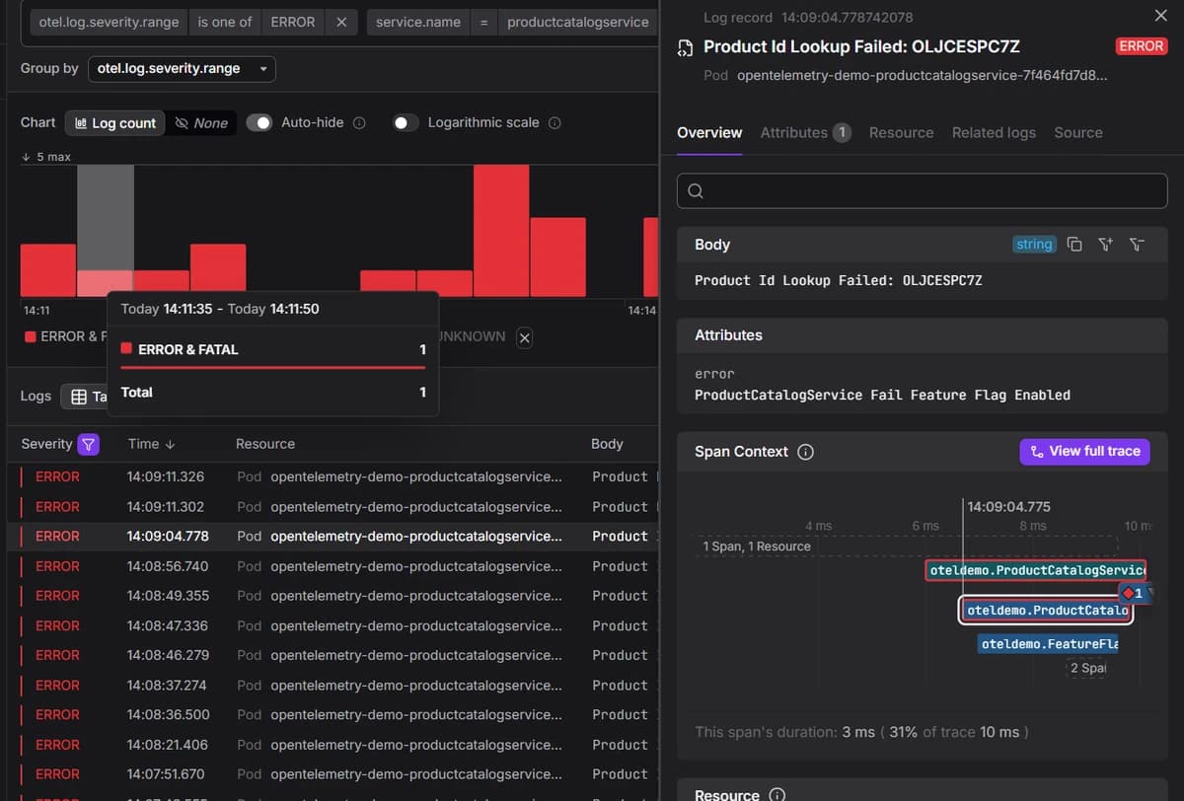1184x801 pixels.
Task: Remove the ERROR severity filter with X
Action: (x=340, y=22)
